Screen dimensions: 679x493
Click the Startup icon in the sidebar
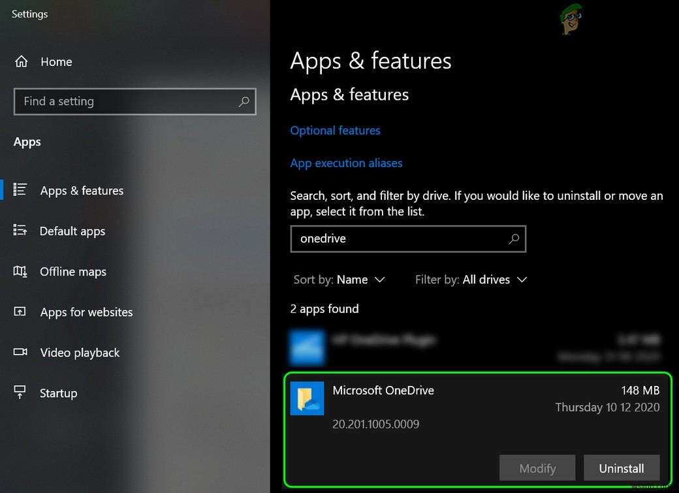click(x=22, y=392)
